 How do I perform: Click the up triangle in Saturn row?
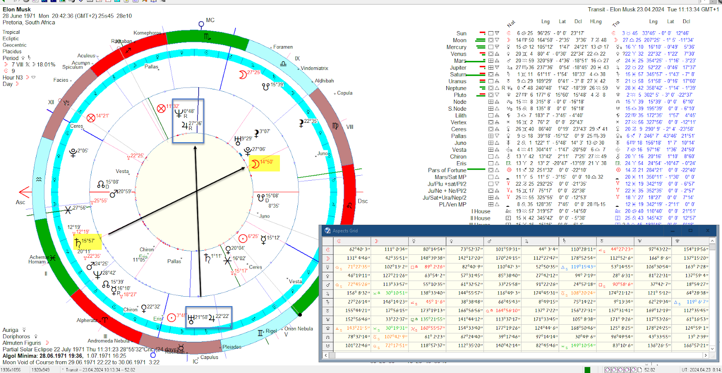(497, 74)
